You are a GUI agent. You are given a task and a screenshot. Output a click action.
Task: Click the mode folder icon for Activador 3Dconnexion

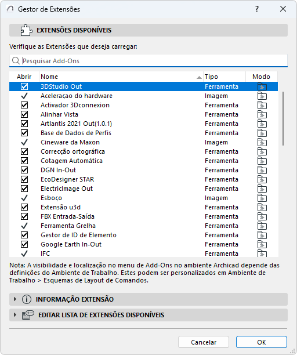click(262, 105)
